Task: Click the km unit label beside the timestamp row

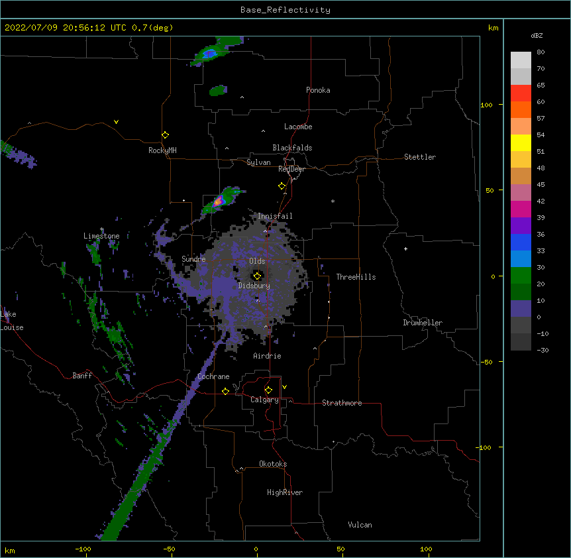Action: (x=493, y=28)
